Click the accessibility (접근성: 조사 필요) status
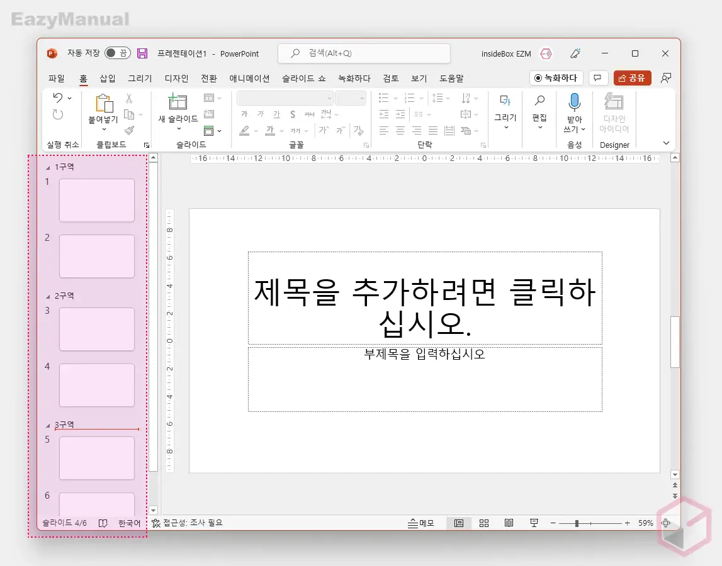Viewport: 722px width, 566px height. pos(188,523)
